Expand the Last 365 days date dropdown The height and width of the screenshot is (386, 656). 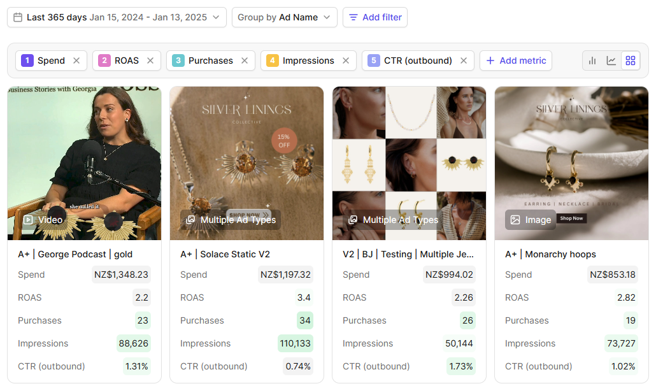[x=117, y=17]
